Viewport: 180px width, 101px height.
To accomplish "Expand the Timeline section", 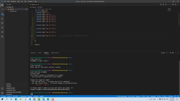I will (16, 86).
